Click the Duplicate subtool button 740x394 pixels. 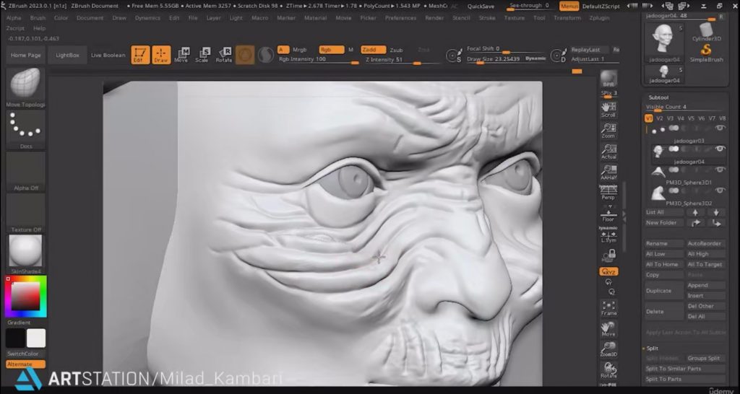tap(665, 291)
